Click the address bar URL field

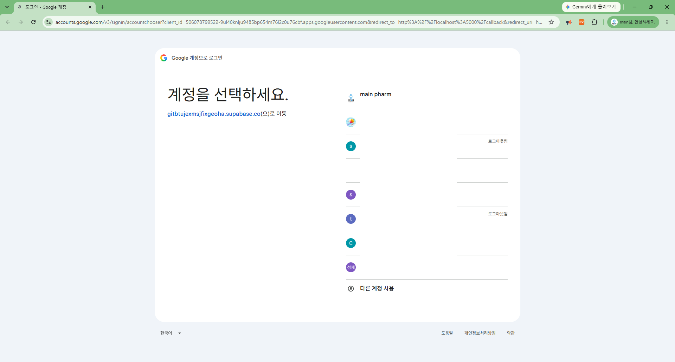(299, 22)
